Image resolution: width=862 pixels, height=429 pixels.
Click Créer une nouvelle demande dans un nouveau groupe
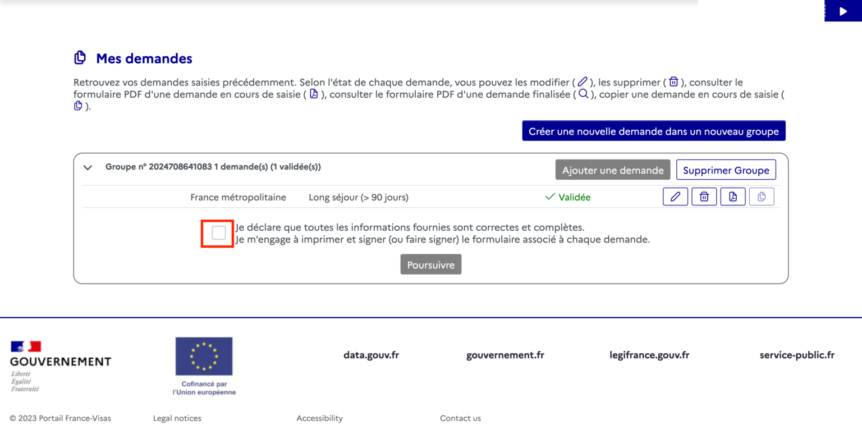pyautogui.click(x=653, y=131)
